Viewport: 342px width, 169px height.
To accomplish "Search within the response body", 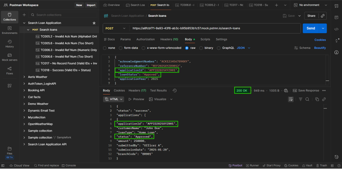I will point(307,99).
